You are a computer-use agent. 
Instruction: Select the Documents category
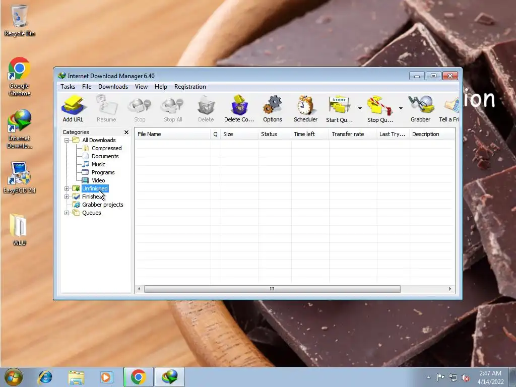click(105, 156)
